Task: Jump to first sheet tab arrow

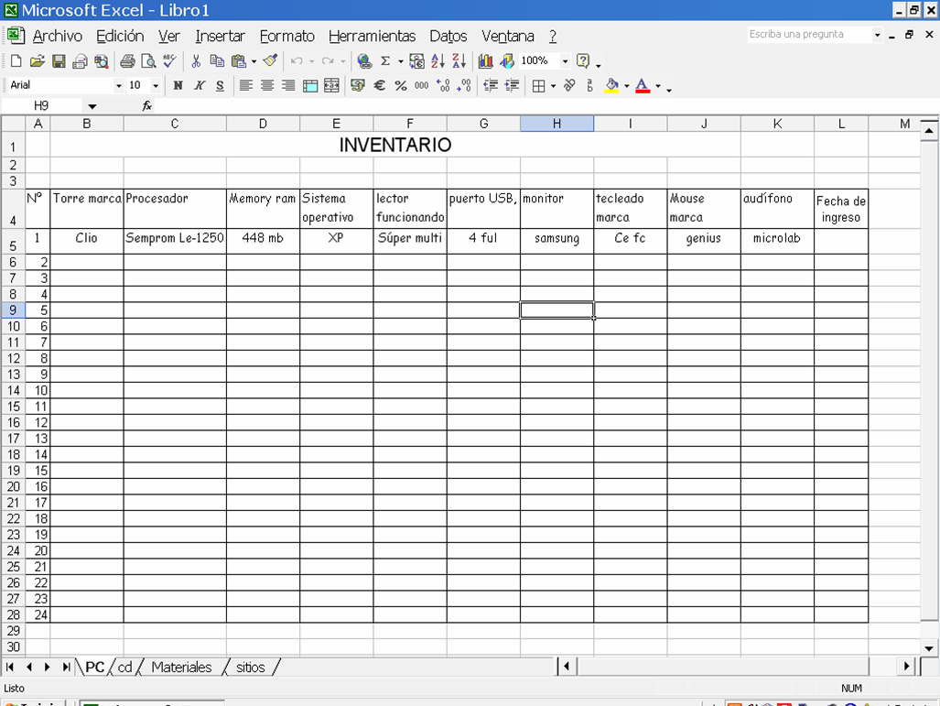Action: [9, 667]
